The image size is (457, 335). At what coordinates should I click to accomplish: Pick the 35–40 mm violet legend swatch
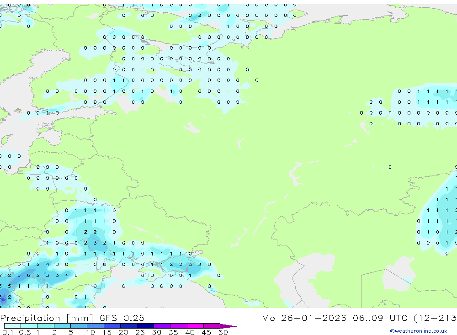coord(179,326)
